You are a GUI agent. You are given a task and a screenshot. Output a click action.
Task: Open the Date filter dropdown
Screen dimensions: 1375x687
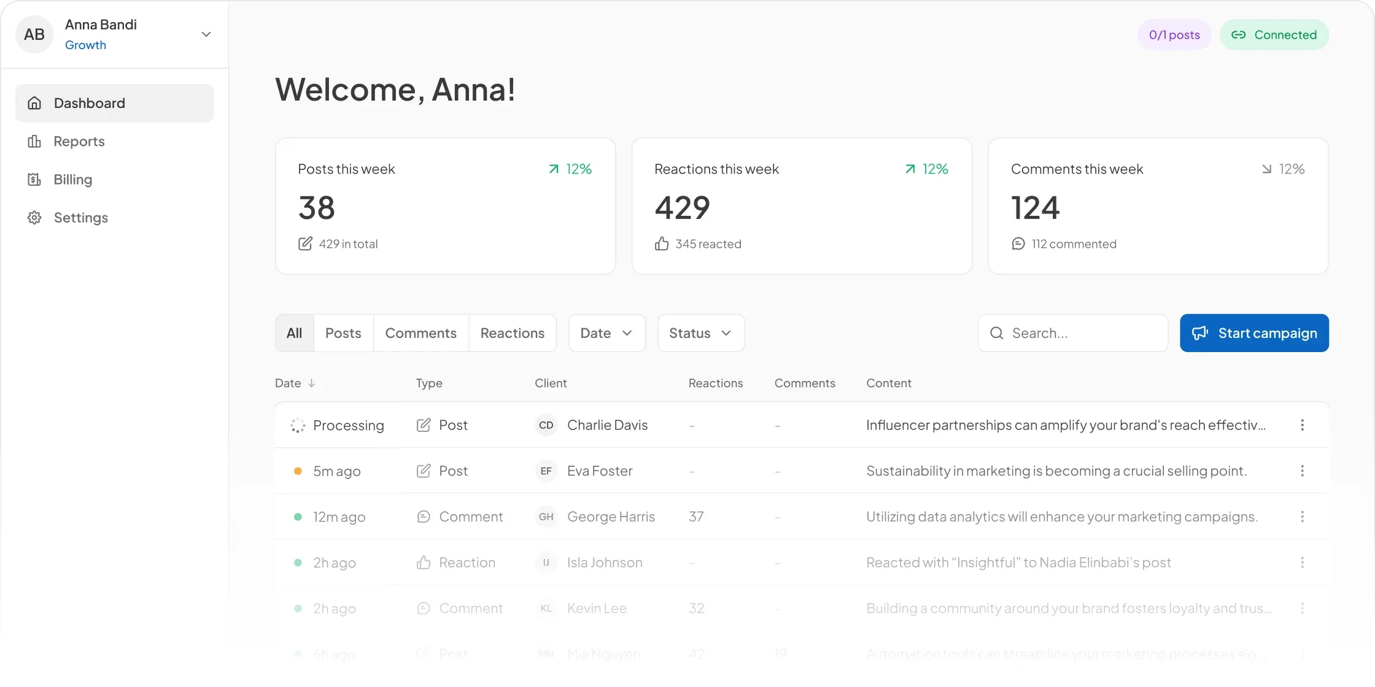606,333
